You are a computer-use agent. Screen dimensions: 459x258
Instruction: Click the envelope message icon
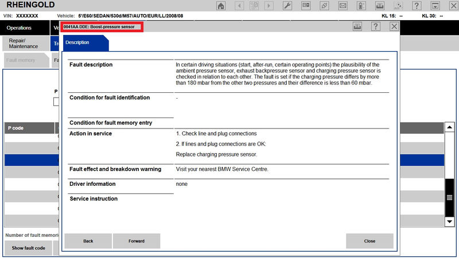[x=343, y=6]
